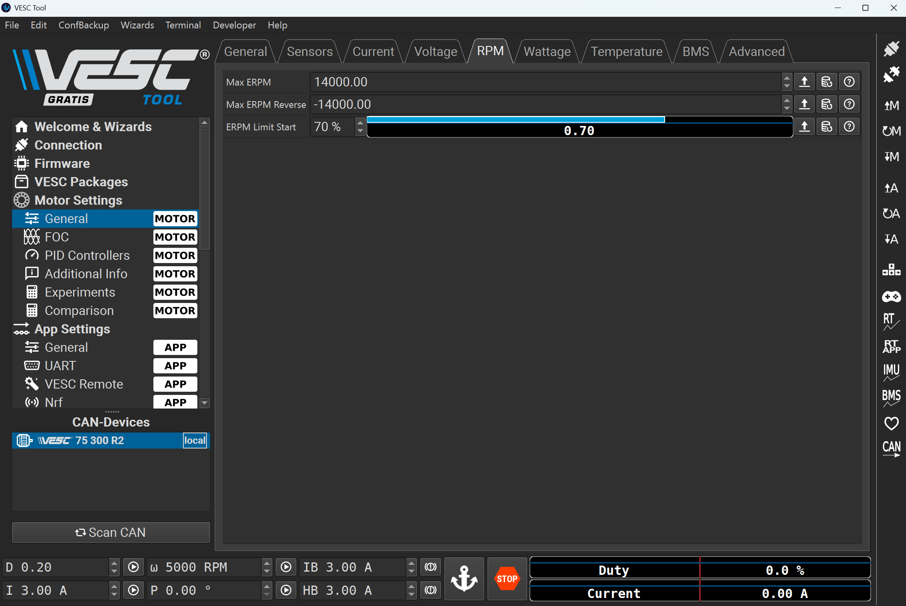Increase the Max ERPM value stepper
Screen dimensions: 906x606
[x=787, y=78]
